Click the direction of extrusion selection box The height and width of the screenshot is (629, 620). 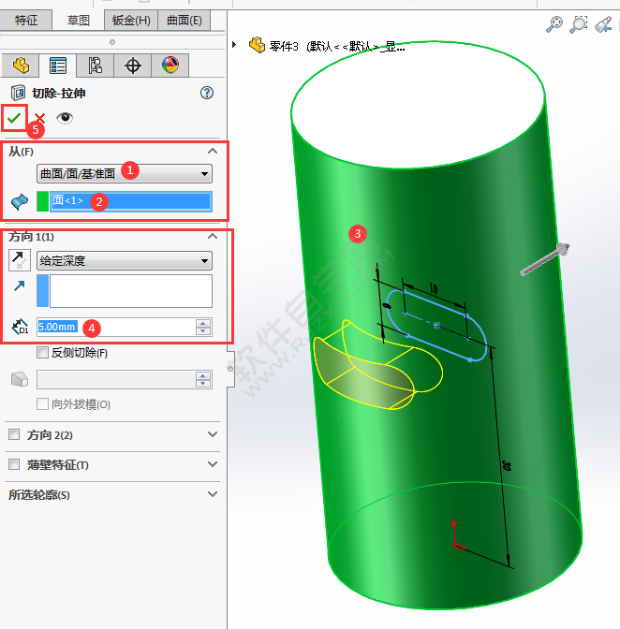click(x=131, y=291)
